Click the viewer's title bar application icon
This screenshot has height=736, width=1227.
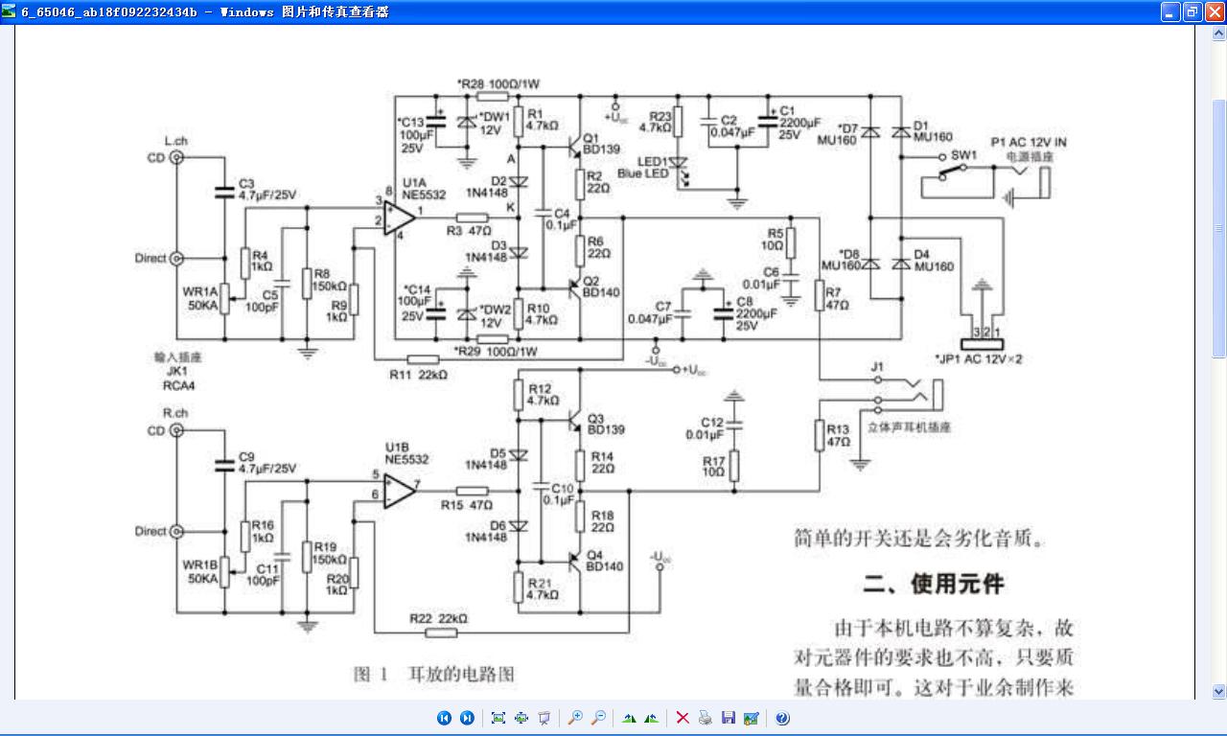click(10, 11)
